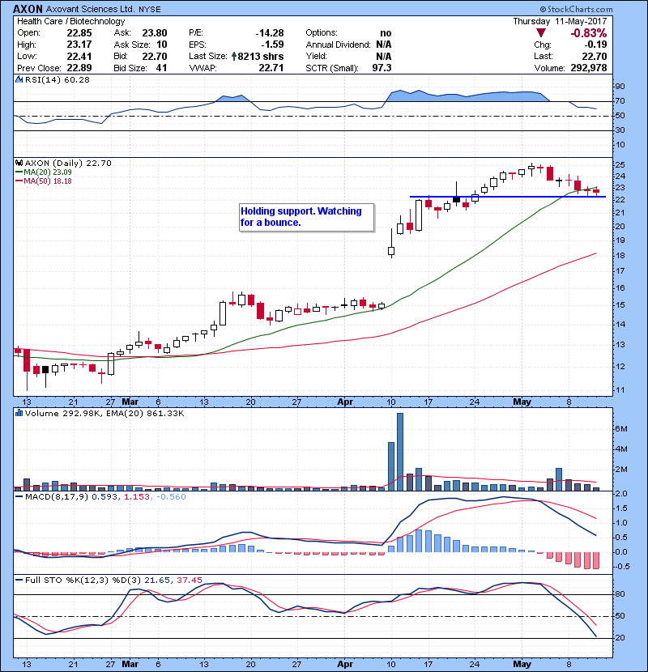648x672 pixels.
Task: Click the red down-triangle change indicator
Action: tap(541, 33)
